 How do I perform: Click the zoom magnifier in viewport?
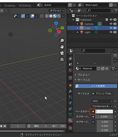coord(62,40)
